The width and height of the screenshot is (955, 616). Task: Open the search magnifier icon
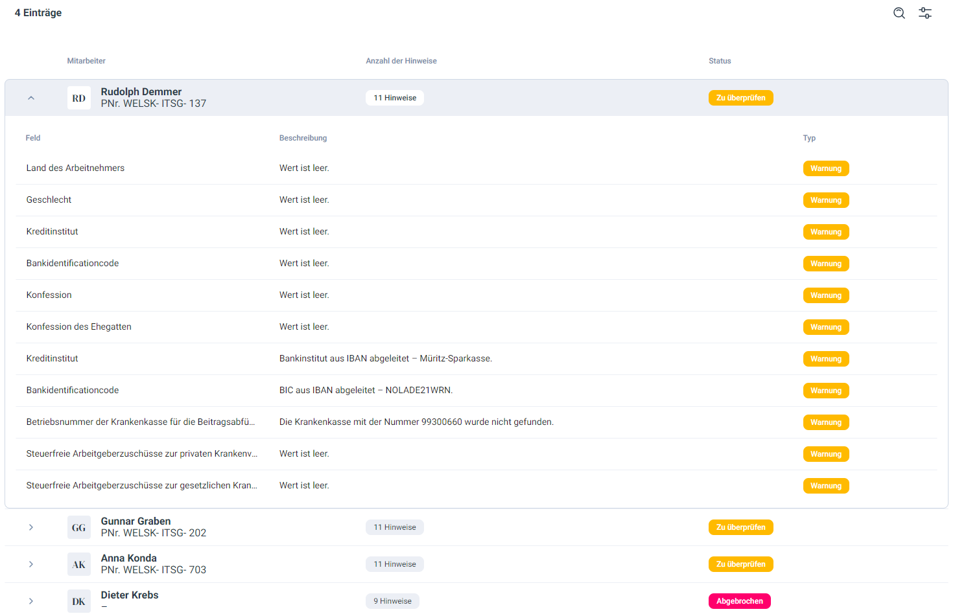pos(899,13)
